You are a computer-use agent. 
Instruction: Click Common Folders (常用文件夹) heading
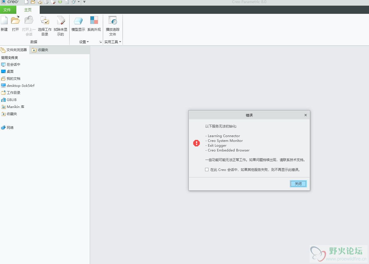[10, 58]
